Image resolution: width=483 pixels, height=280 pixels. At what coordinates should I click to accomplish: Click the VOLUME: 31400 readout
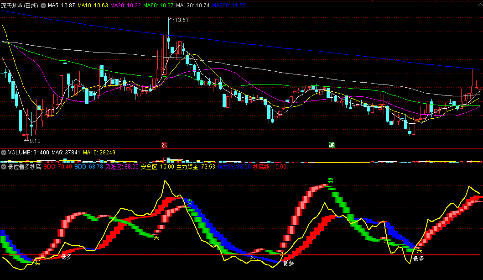[29, 153]
